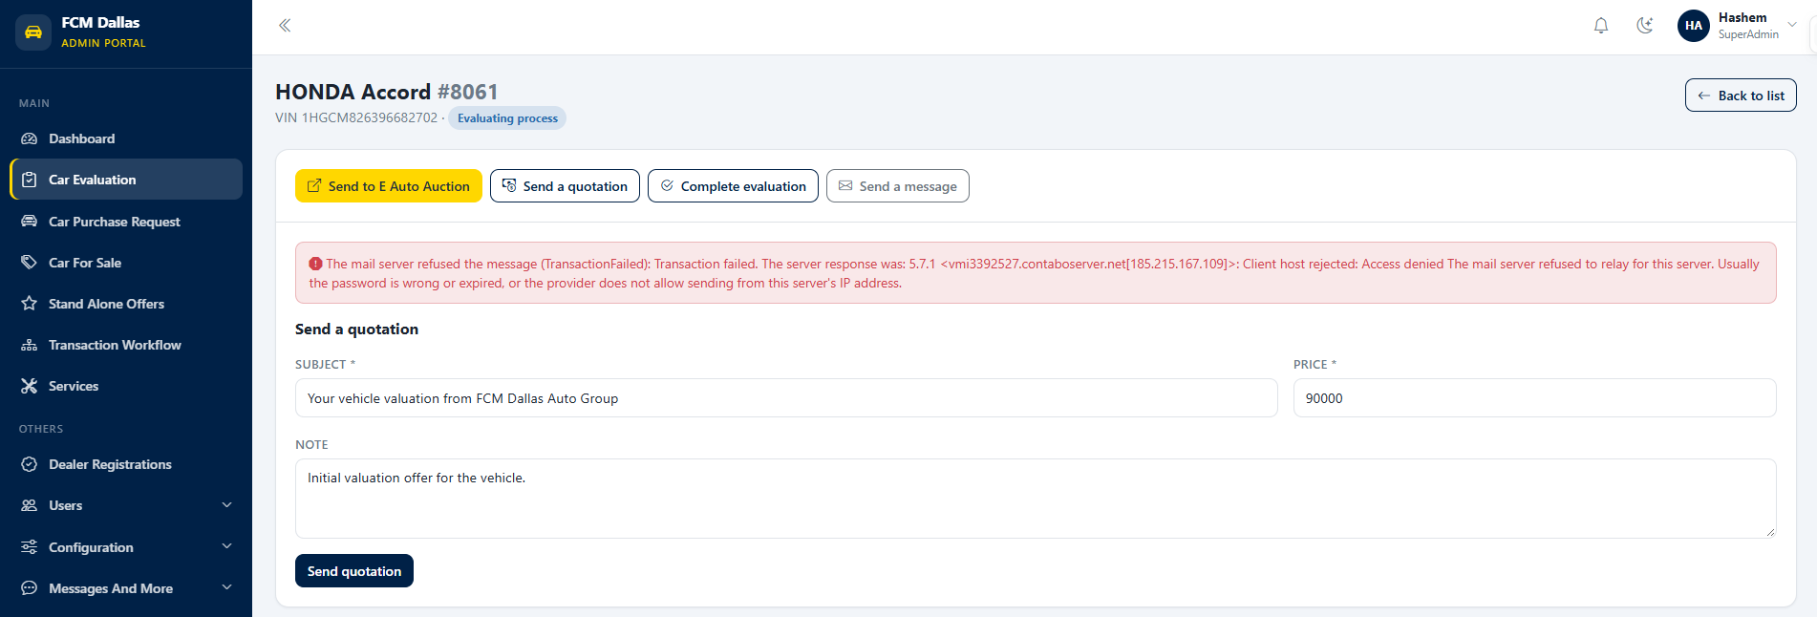Open the Hashem account dropdown arrow

(x=1792, y=25)
